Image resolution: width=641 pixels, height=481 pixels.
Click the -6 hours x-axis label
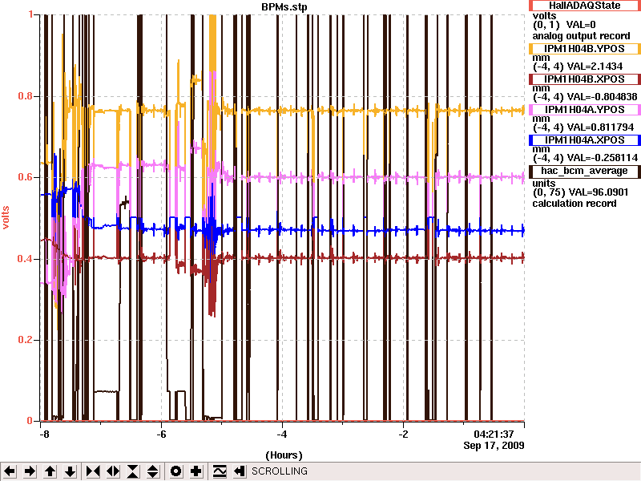coord(162,435)
